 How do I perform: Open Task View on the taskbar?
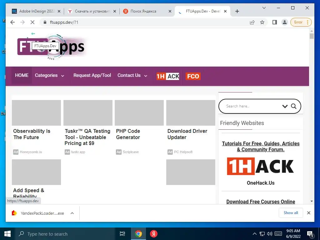(x=122, y=234)
